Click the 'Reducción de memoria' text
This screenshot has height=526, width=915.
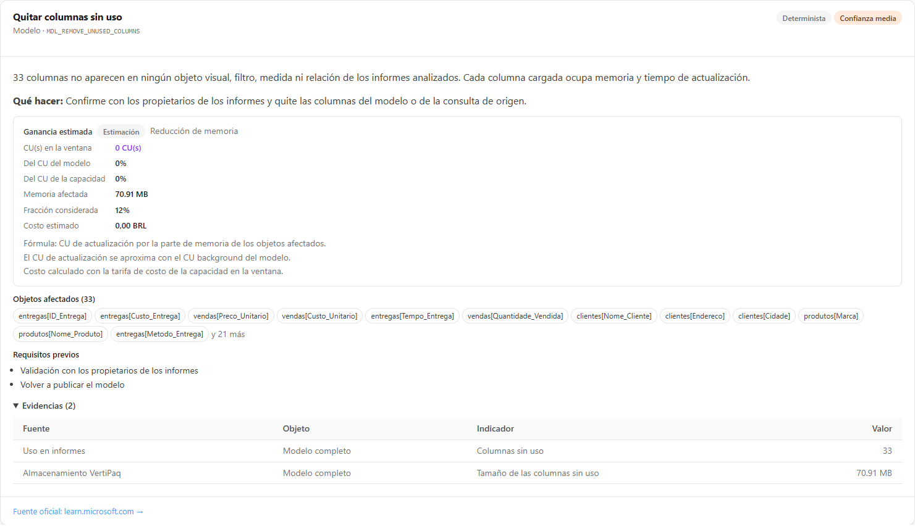[x=194, y=131]
